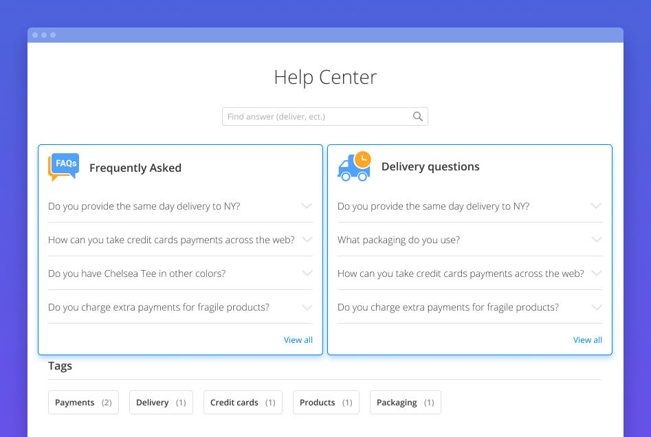Choose the Products tag

(x=326, y=403)
